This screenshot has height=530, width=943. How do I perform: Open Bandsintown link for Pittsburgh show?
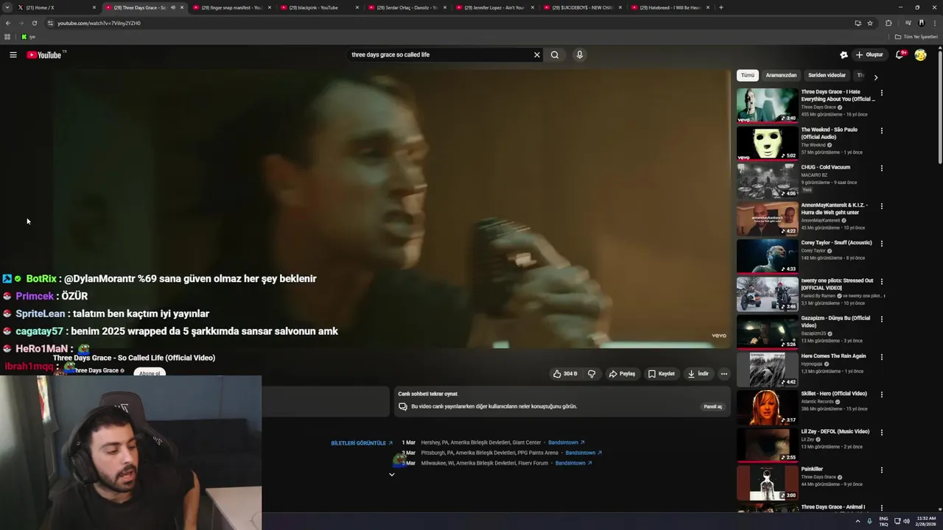point(583,453)
